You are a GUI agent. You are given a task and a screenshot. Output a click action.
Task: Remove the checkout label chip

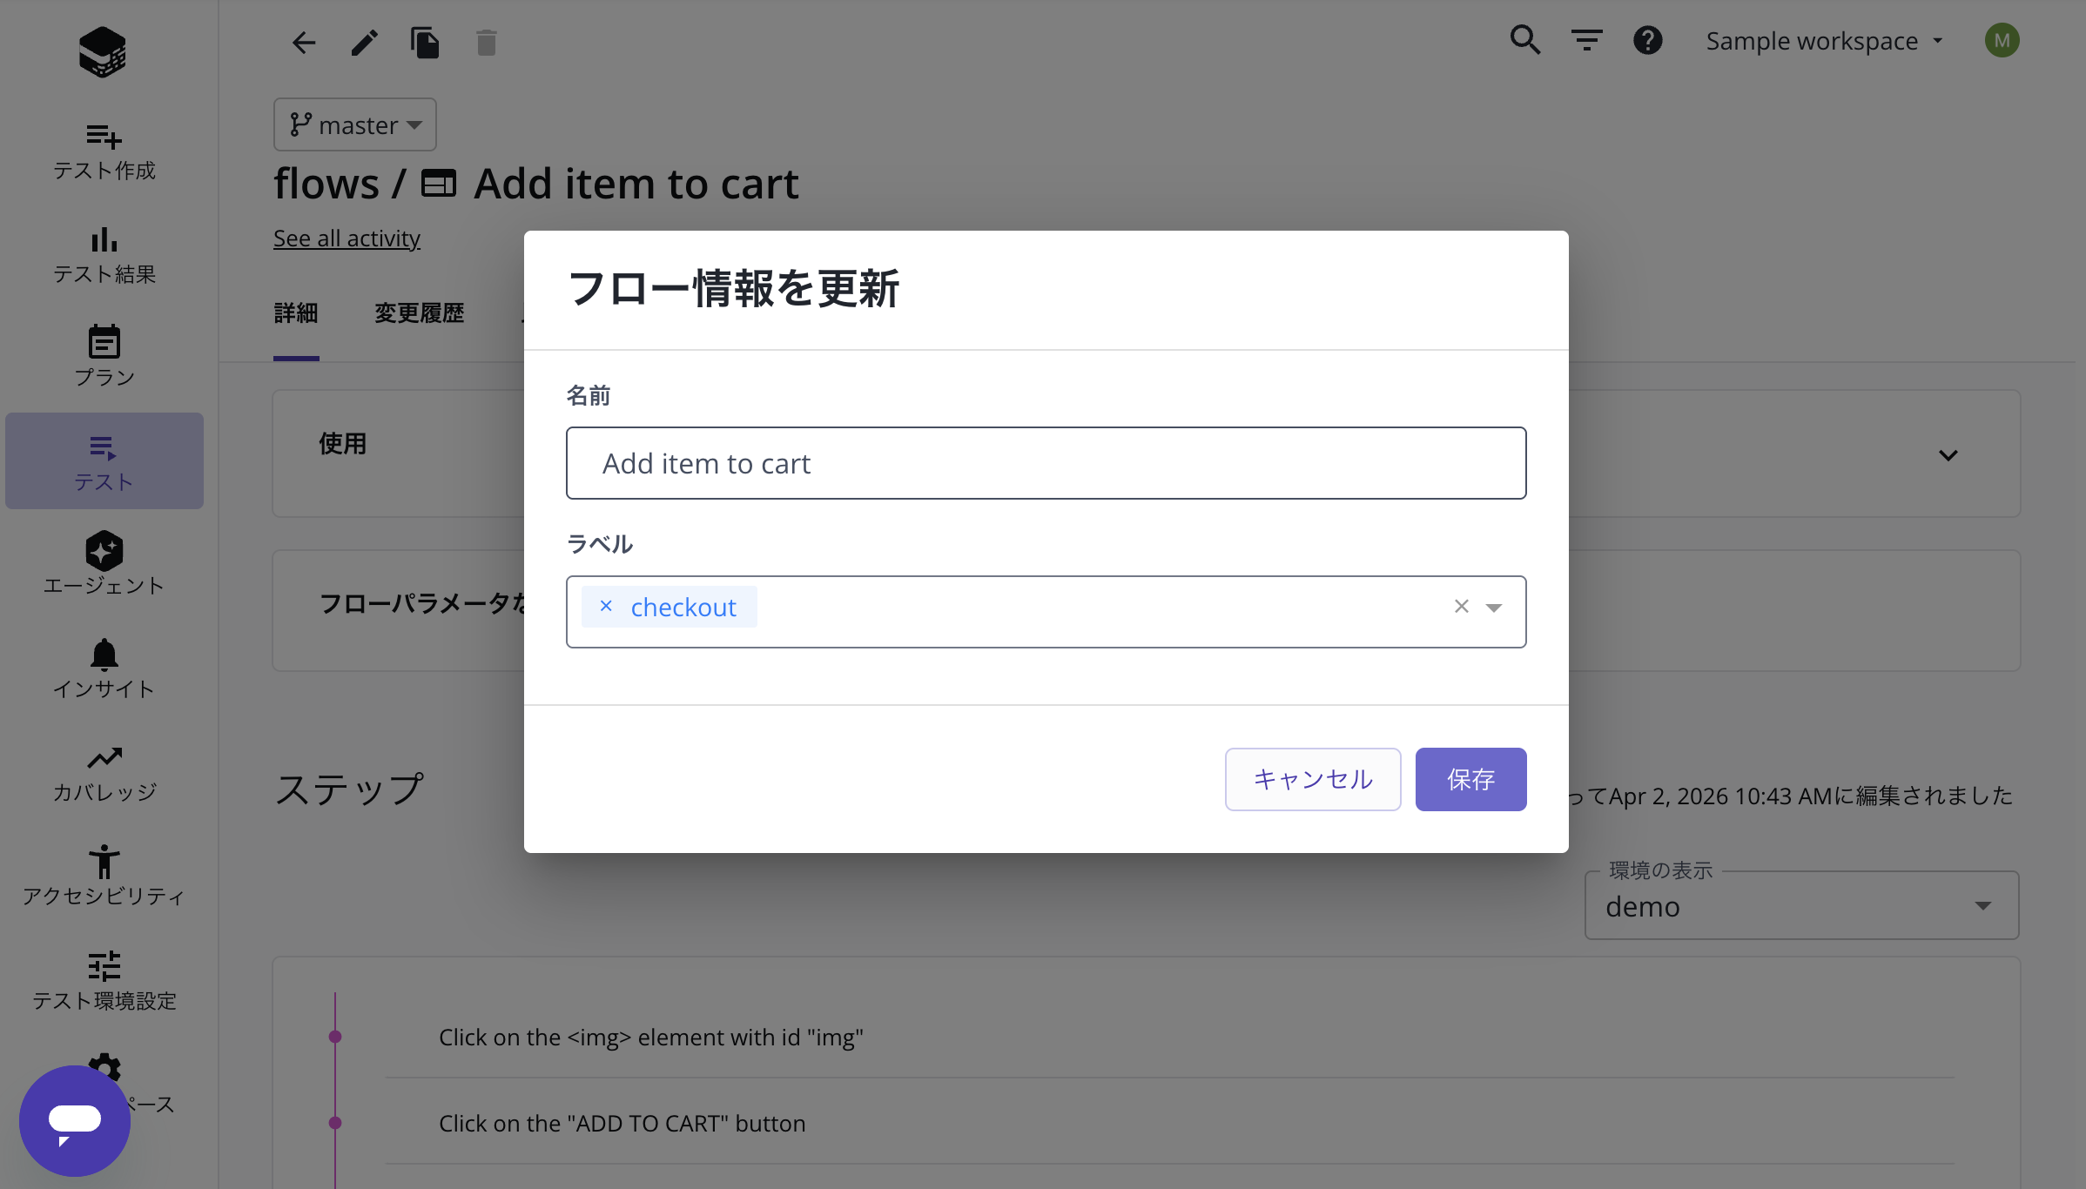pyautogui.click(x=607, y=606)
